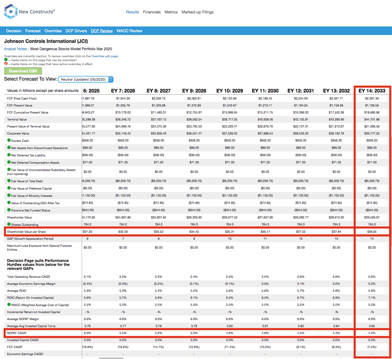
Task: Click the Invested Capital CAGR row label
Action: 23,340
